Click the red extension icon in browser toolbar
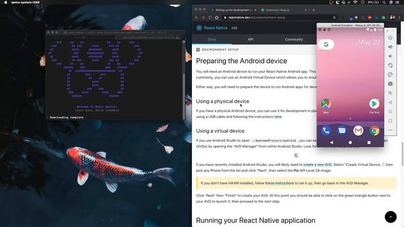The image size is (404, 227). click(370, 18)
